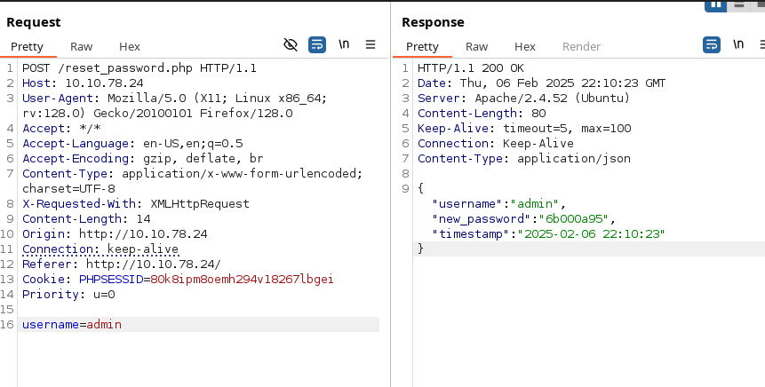Click the PHPSESSID cookie value
Screen dimensions: 765x387
pos(242,280)
